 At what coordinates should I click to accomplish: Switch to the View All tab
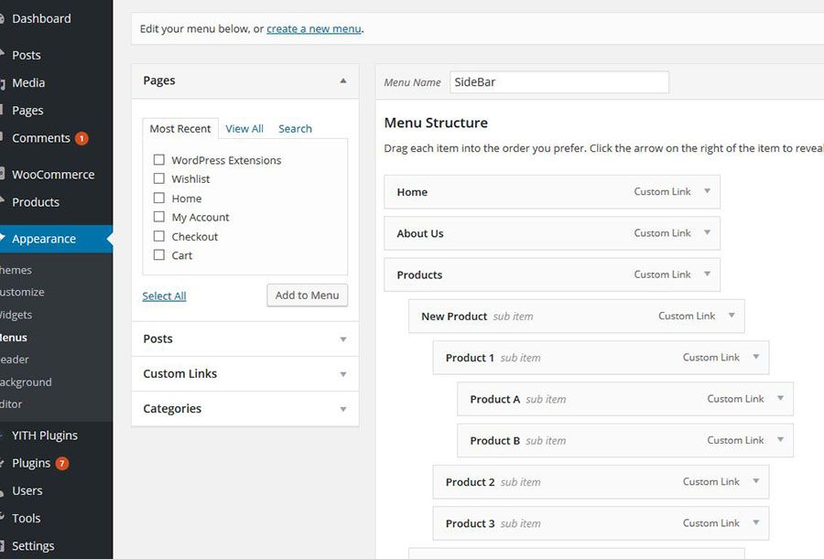click(x=244, y=129)
